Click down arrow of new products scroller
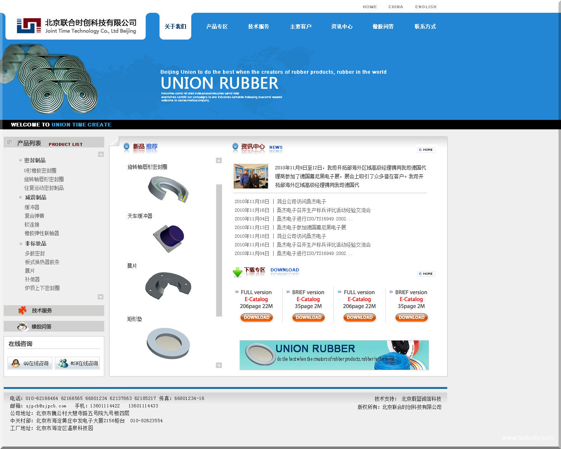The width and height of the screenshot is (561, 449). (x=219, y=365)
